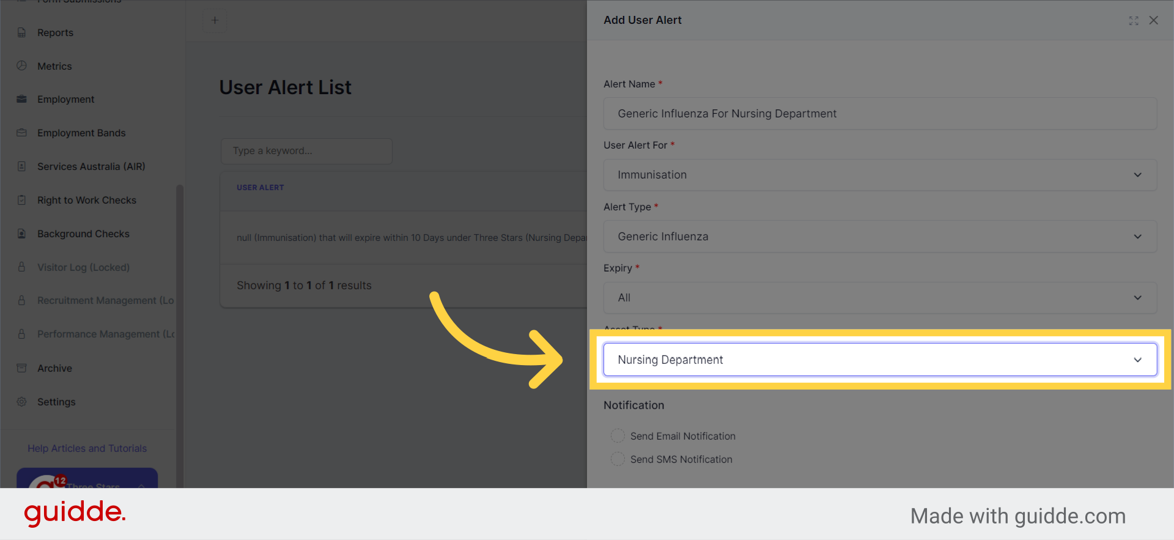Select the sidebar vertical scrollbar
This screenshot has width=1174, height=540.
tap(180, 335)
